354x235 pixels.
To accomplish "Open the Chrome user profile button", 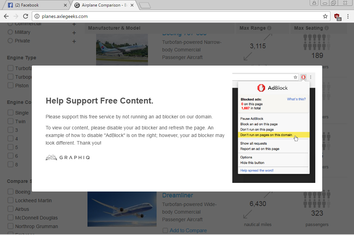I will pos(314,3).
